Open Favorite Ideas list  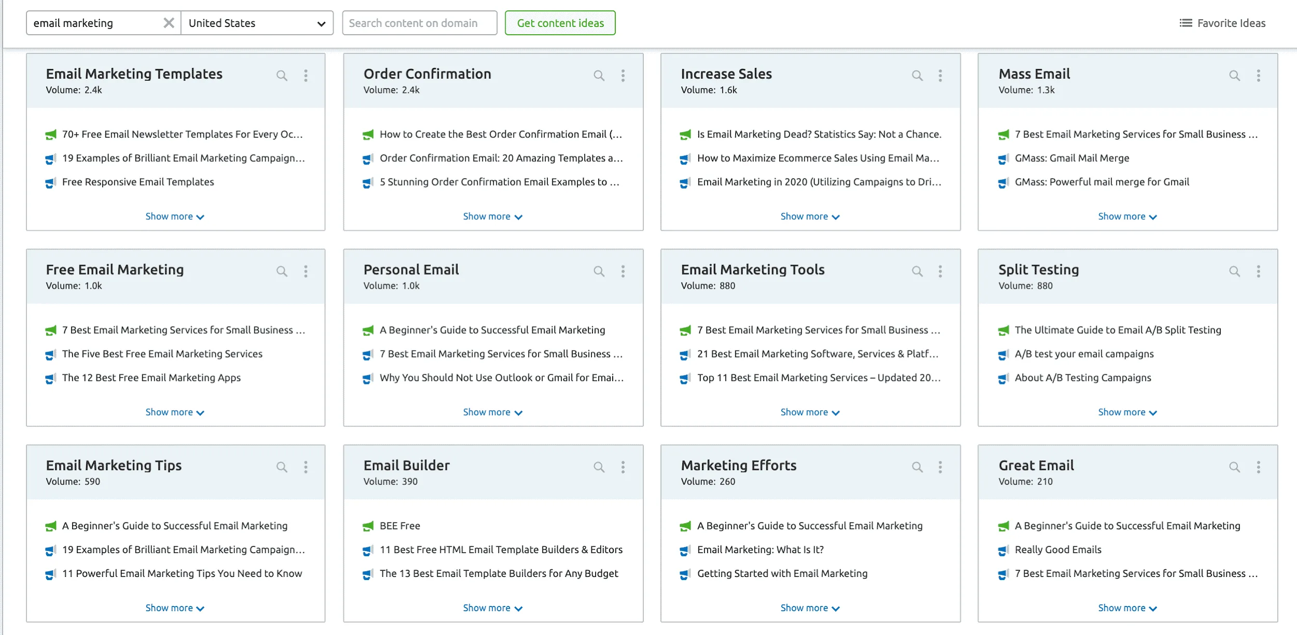(1222, 23)
